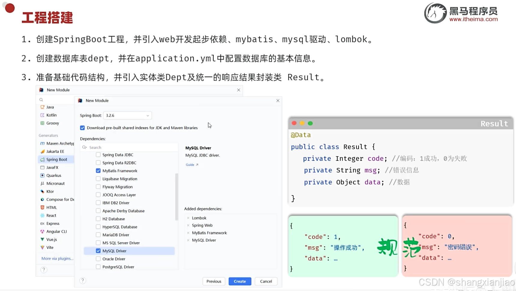The height and width of the screenshot is (291, 516).
Task: Click the Previous button
Action: point(214,281)
